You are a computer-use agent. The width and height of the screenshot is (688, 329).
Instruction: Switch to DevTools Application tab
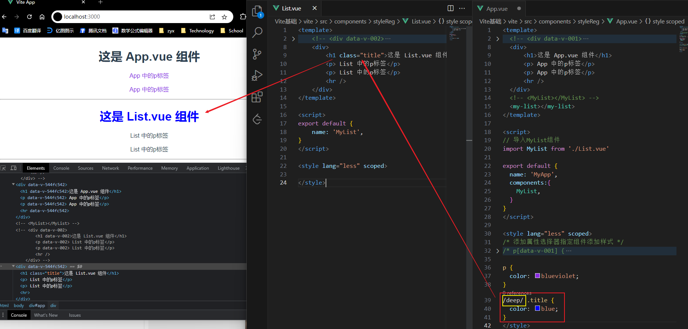click(198, 168)
